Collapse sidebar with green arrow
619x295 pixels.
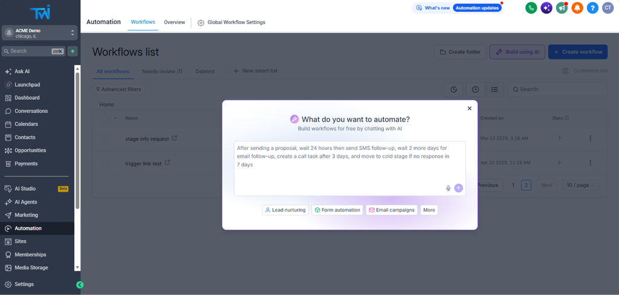[80, 284]
